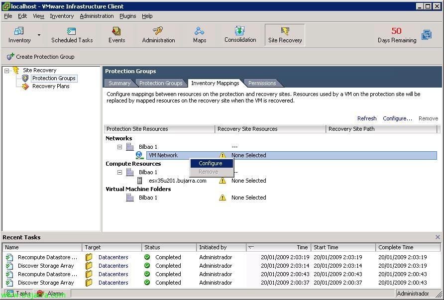
Task: Click the warning icon on VM Network row
Action: [222, 155]
